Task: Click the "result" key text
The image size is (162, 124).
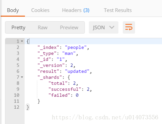Action: pyautogui.click(x=48, y=71)
